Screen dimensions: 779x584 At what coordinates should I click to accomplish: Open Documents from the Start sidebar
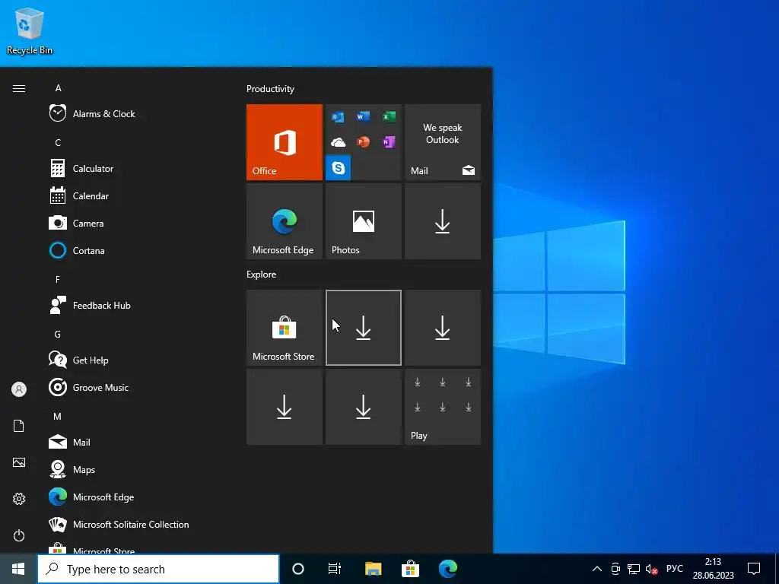click(19, 426)
